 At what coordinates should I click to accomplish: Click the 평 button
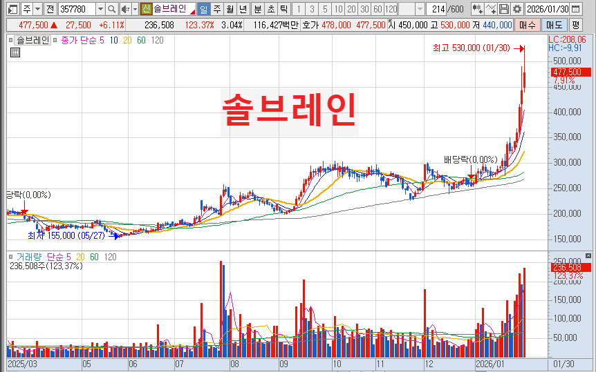click(576, 25)
